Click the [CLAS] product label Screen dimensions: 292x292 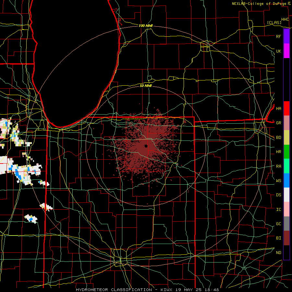pos(274,23)
